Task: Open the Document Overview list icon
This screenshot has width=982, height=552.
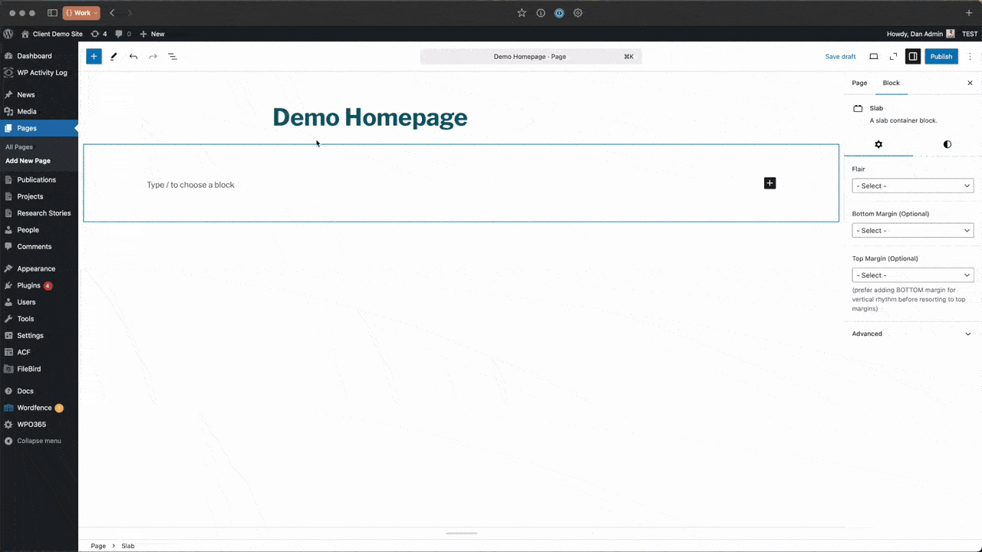Action: (172, 56)
